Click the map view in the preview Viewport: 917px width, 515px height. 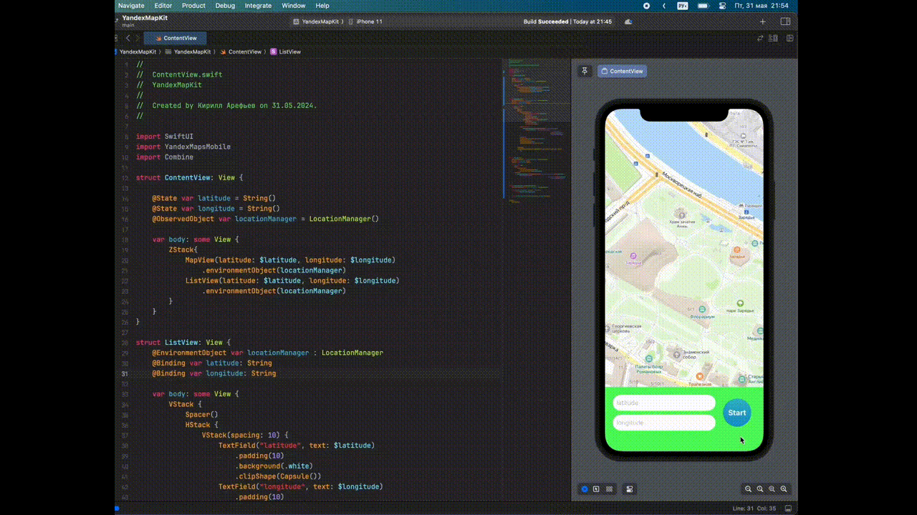pyautogui.click(x=684, y=247)
